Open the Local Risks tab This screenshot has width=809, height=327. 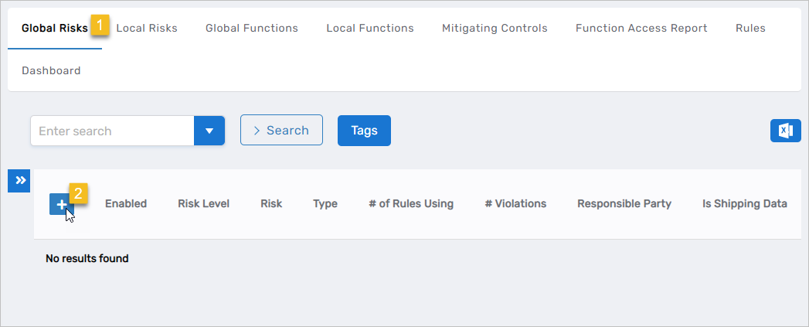(147, 29)
